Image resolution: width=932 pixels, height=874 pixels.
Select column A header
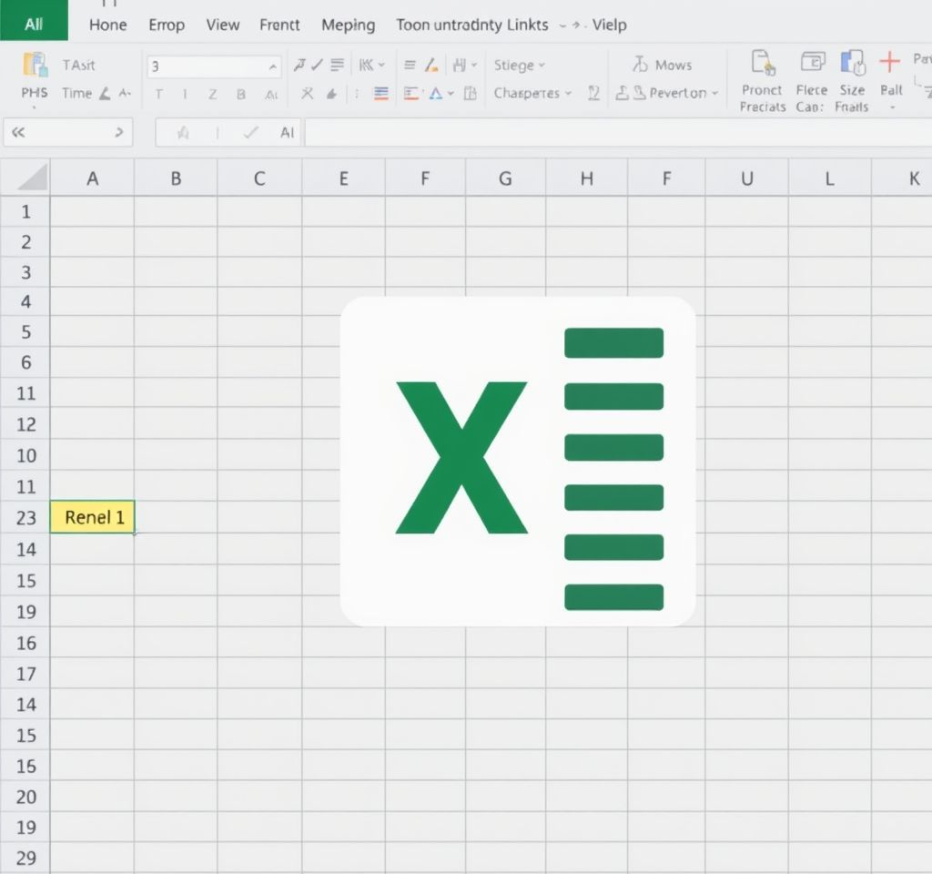92,178
